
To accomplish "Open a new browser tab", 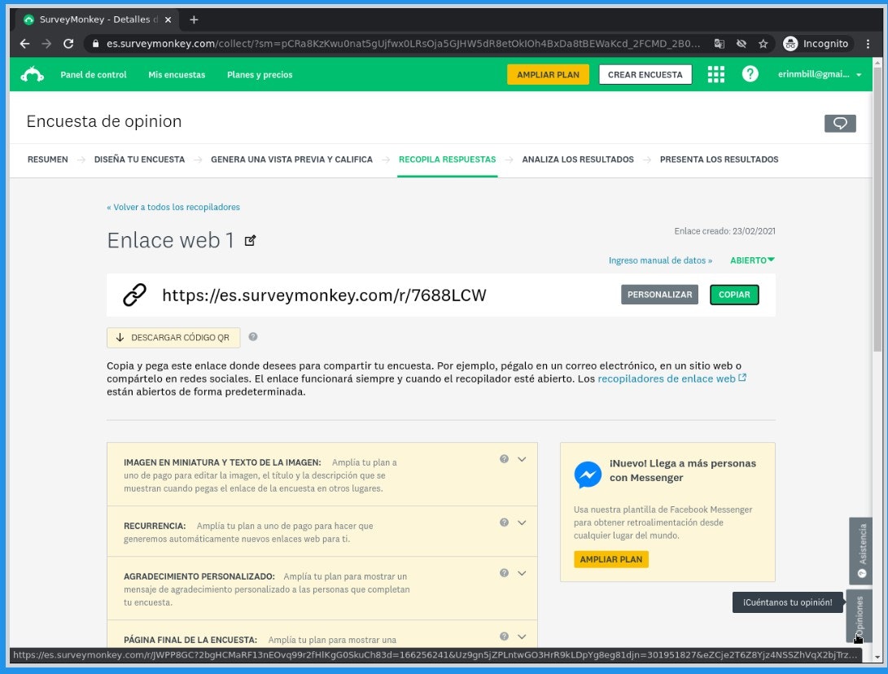I will pyautogui.click(x=194, y=20).
